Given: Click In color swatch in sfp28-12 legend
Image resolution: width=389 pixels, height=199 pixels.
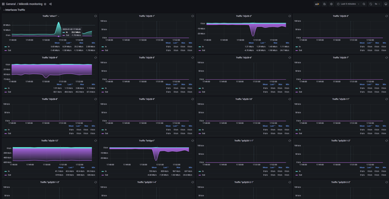Looking at the screenshot, I should click(6, 171).
